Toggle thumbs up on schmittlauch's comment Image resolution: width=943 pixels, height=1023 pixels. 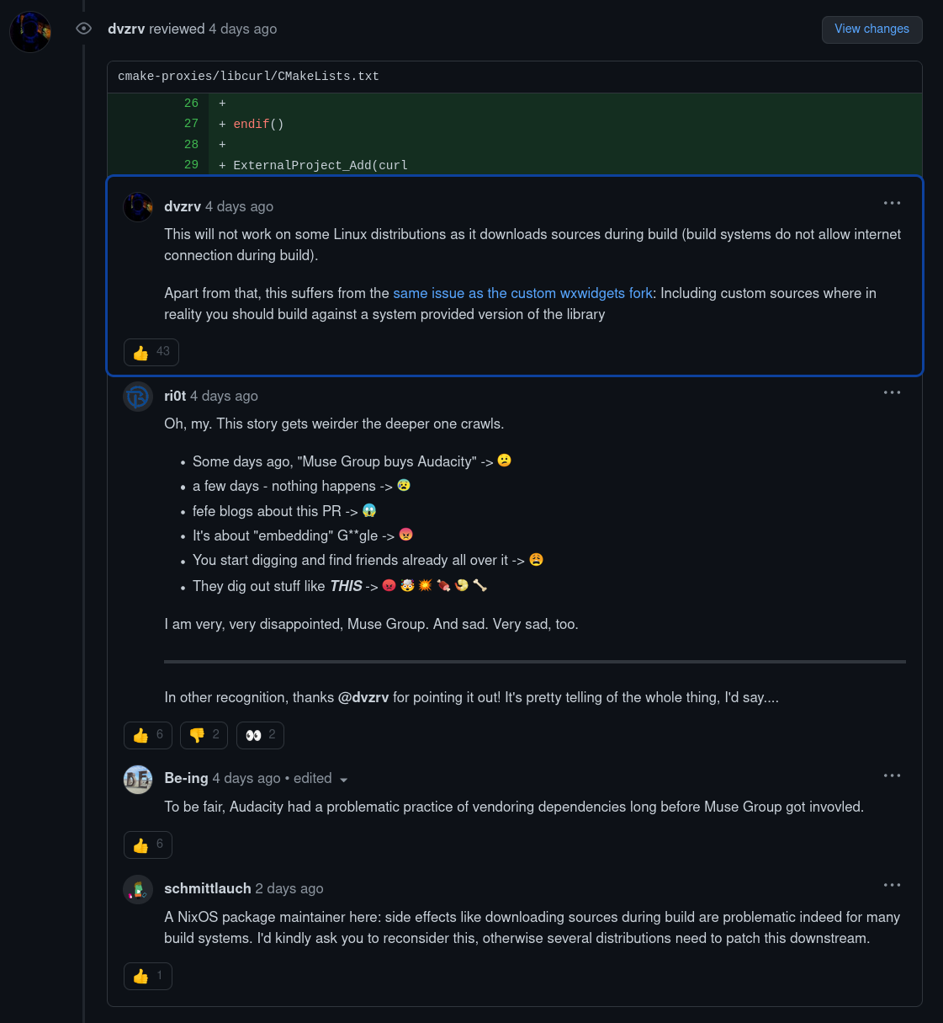click(148, 976)
